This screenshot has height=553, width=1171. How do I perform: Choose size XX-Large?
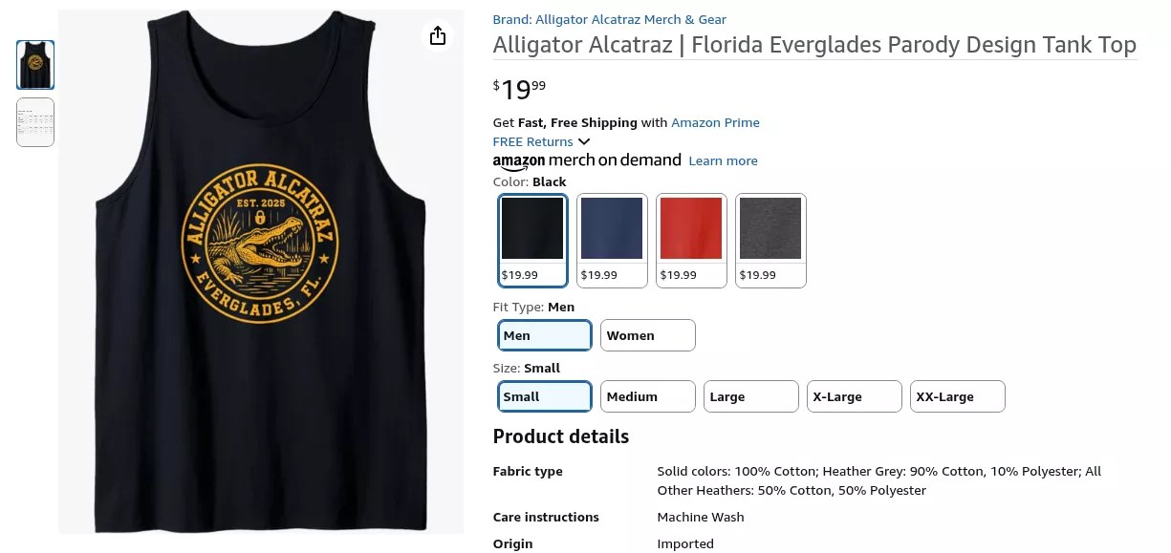[958, 396]
